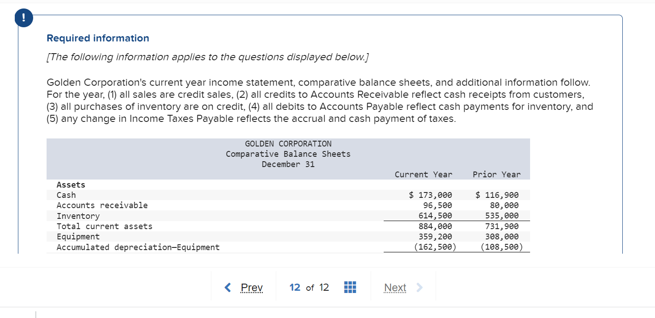This screenshot has width=655, height=318.
Task: Click the Next link
Action: pos(395,288)
